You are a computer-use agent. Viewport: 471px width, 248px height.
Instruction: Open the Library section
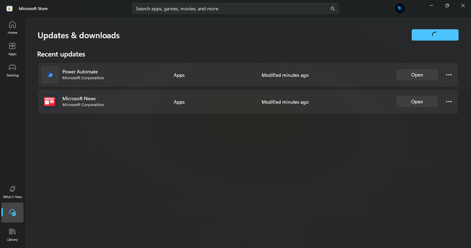tap(12, 234)
